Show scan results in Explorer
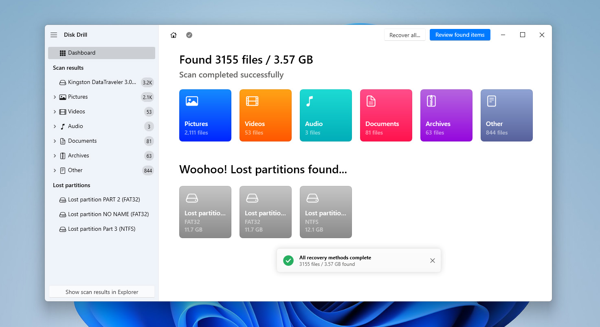 102,292
